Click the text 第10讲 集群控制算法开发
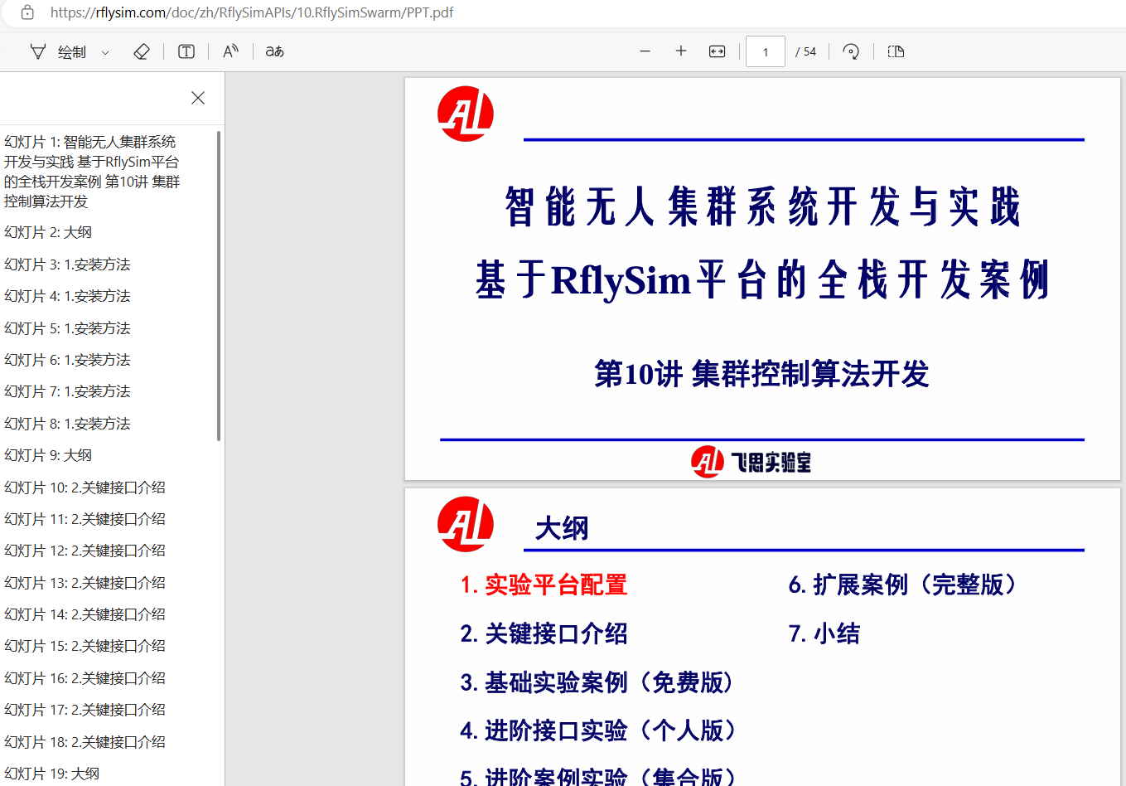Screen dimensions: 1126x786 762,374
